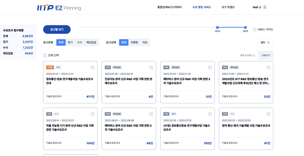
Task: Tick checkbox on 양자 통신·센서 기술개발 card
Action: tap(268, 114)
